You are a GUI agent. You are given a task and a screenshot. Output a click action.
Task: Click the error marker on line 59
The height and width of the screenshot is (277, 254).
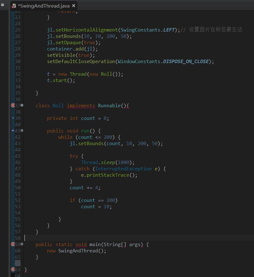click(13, 244)
